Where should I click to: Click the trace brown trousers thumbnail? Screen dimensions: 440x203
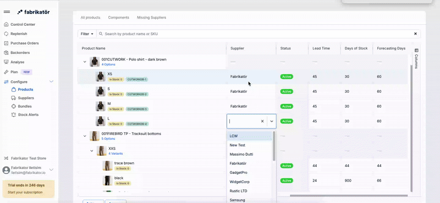(107, 166)
